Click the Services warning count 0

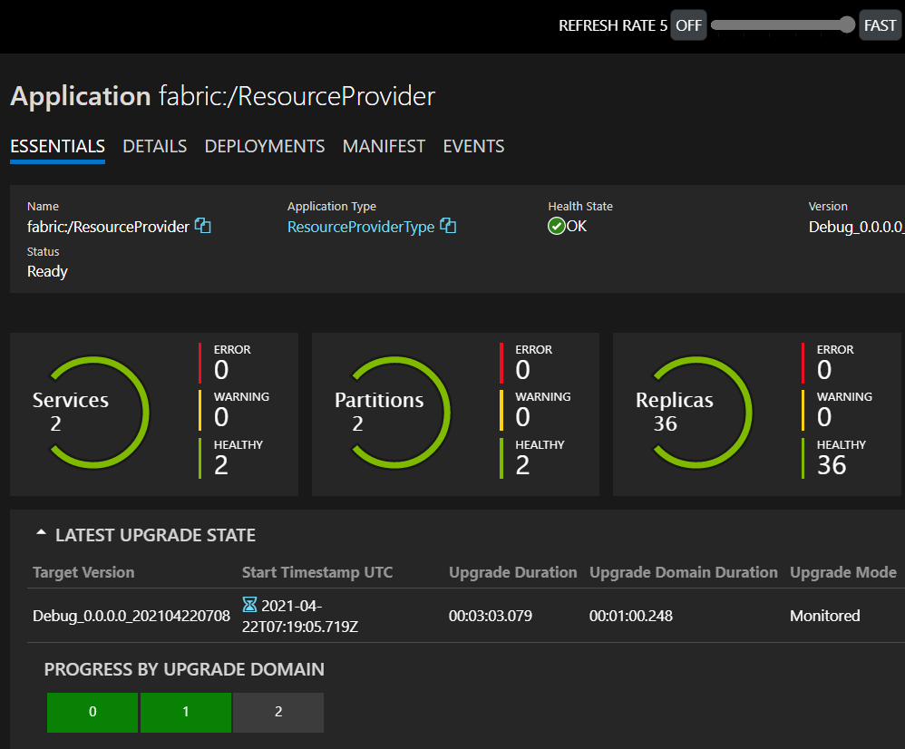click(221, 417)
